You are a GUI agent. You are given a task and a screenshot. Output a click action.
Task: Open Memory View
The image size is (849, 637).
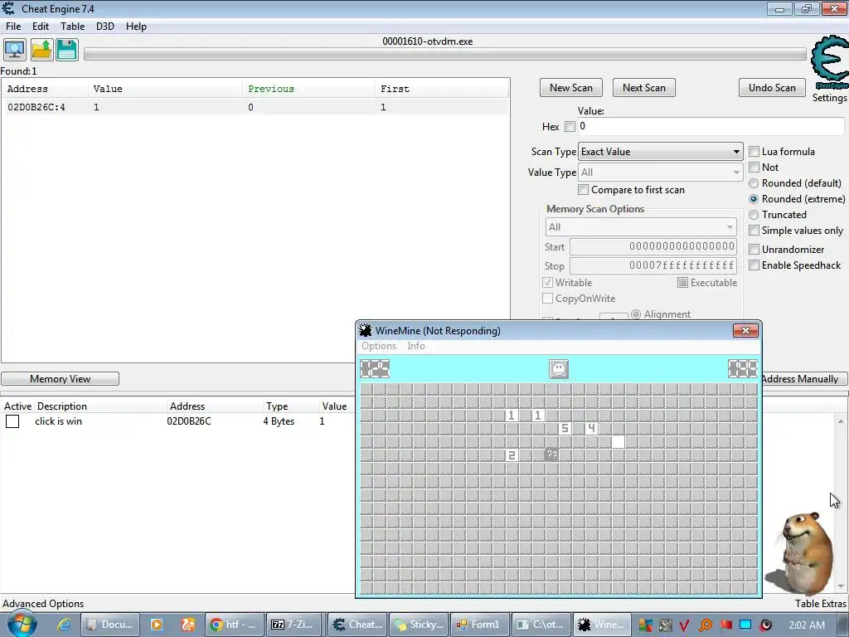pyautogui.click(x=60, y=378)
